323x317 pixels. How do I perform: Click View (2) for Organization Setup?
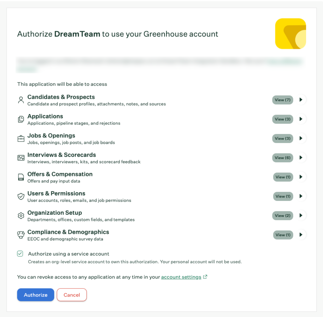(x=283, y=215)
